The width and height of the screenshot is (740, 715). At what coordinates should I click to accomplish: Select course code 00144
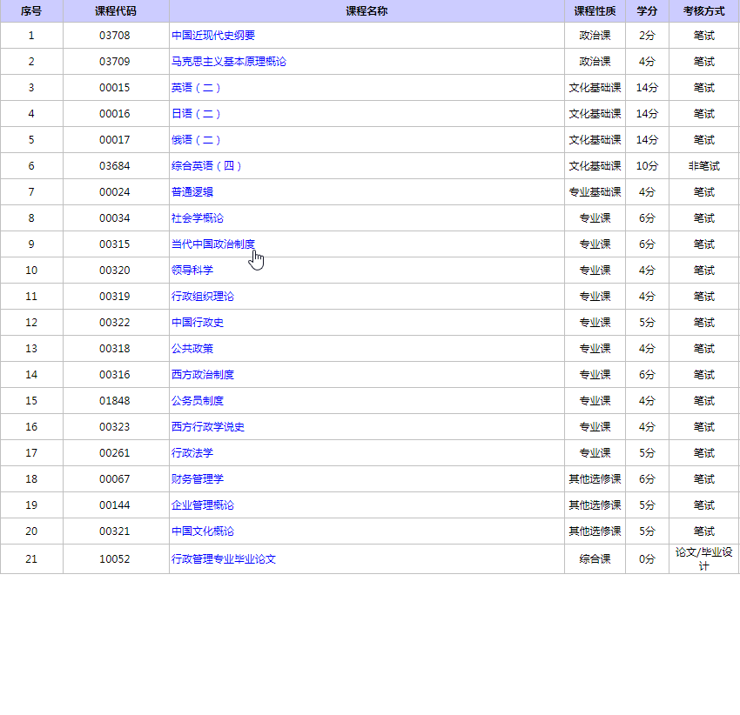click(x=115, y=505)
